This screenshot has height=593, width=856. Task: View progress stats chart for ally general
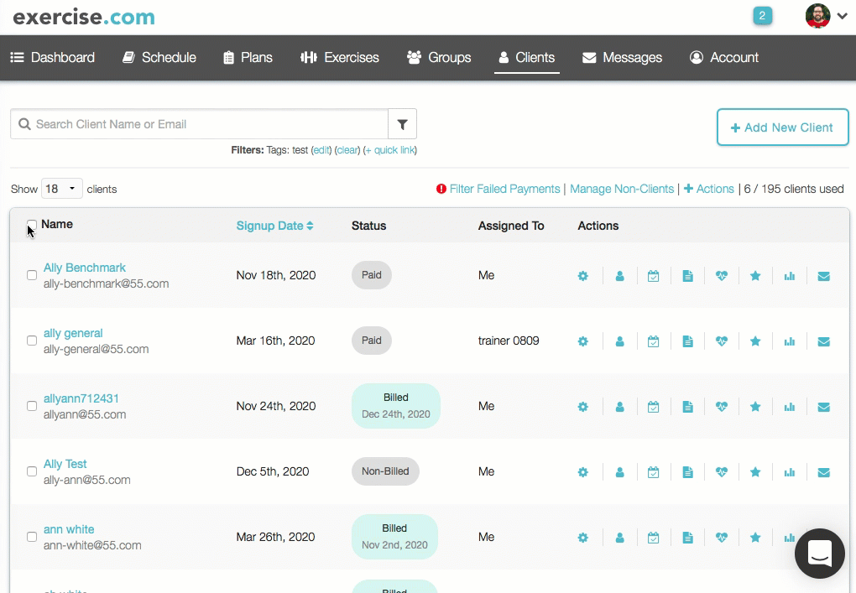coord(789,341)
